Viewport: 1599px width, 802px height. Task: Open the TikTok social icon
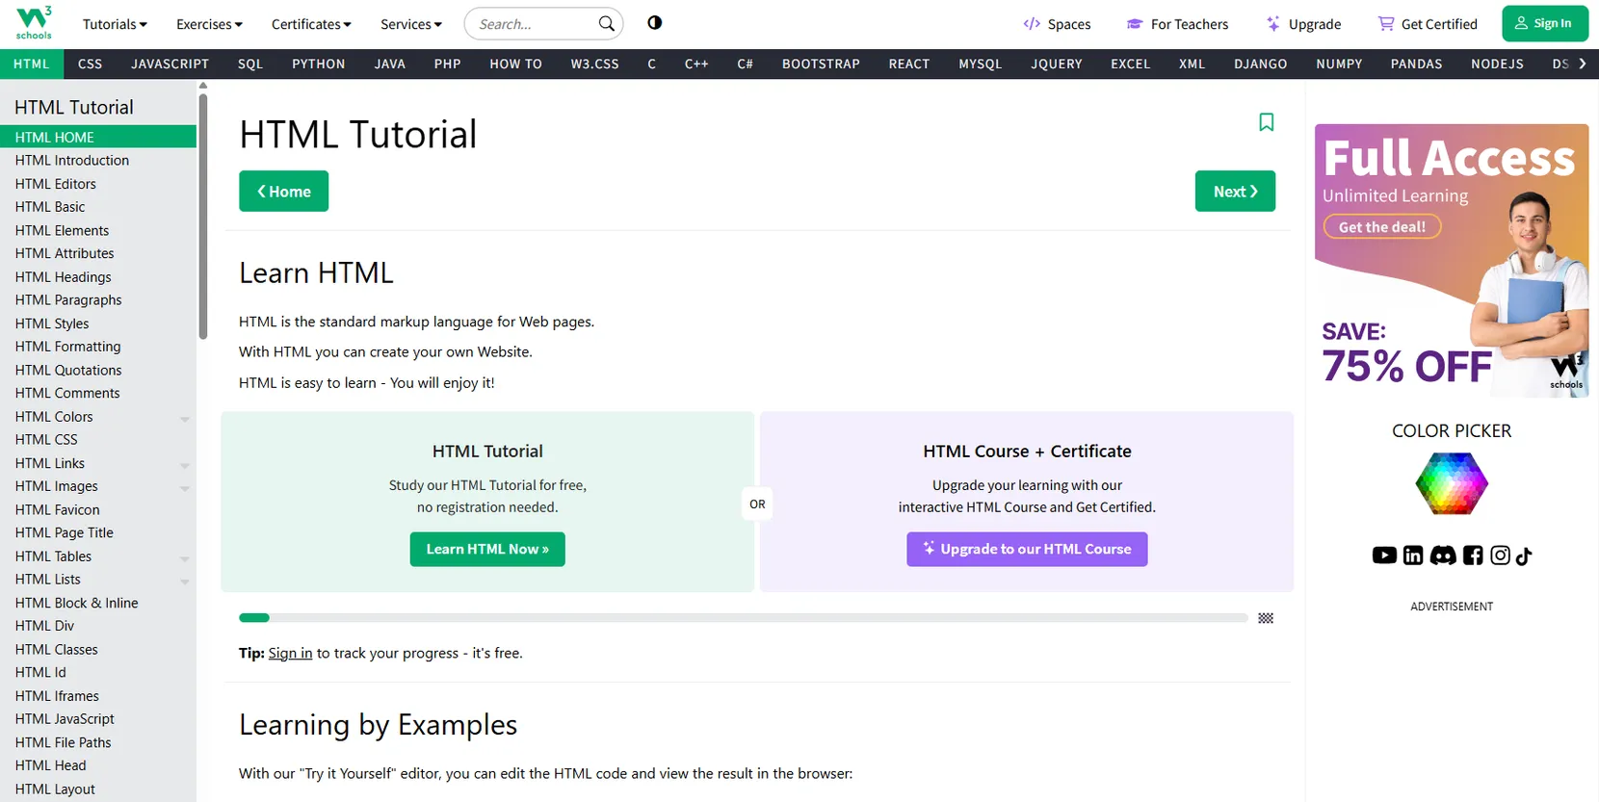pyautogui.click(x=1524, y=556)
